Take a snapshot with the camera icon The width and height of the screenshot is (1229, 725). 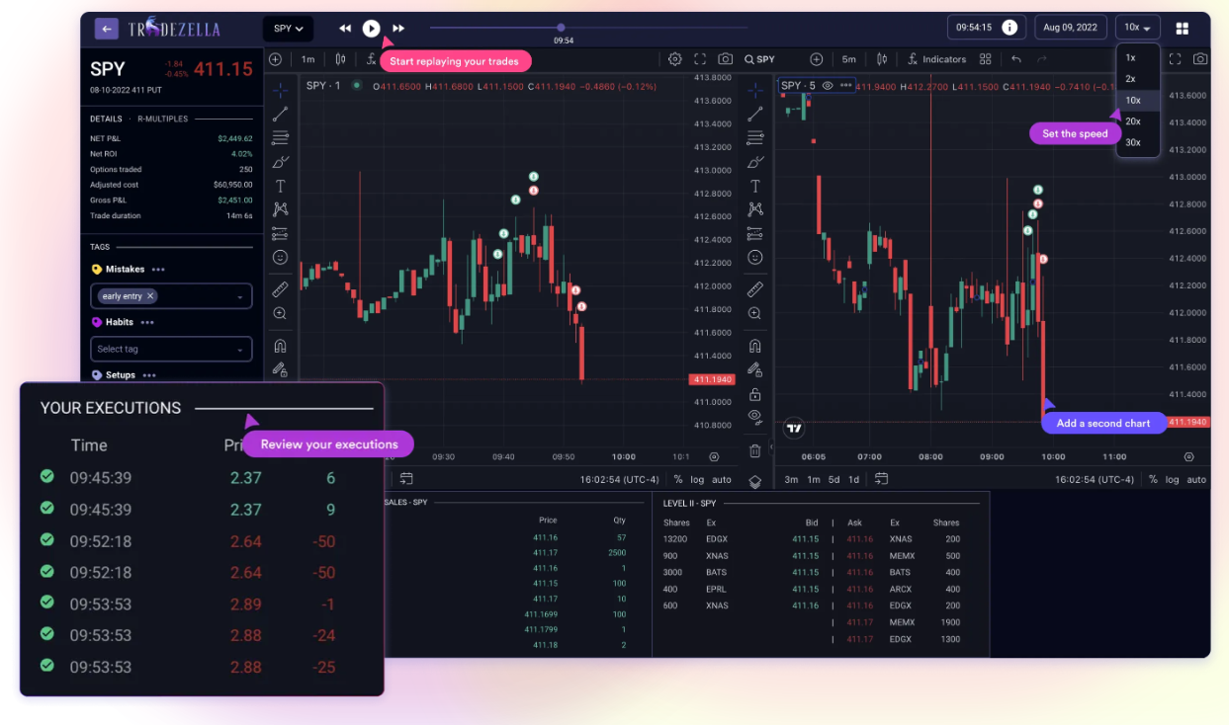point(725,58)
